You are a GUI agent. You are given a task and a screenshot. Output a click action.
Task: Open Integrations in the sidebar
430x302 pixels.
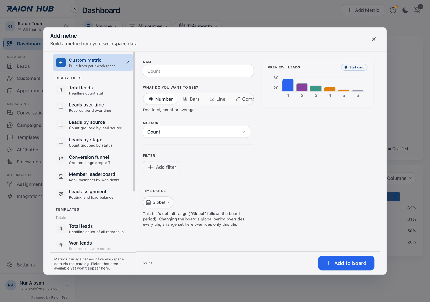tap(24, 197)
